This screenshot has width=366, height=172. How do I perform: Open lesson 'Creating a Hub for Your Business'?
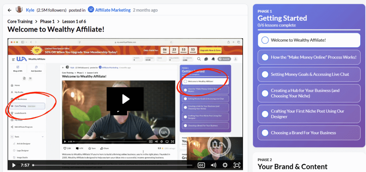point(309,93)
